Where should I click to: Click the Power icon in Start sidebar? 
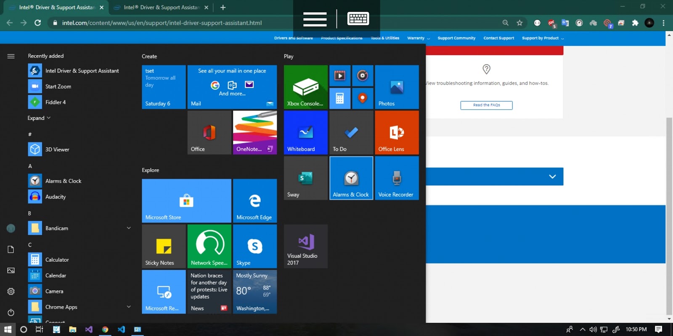[11, 312]
